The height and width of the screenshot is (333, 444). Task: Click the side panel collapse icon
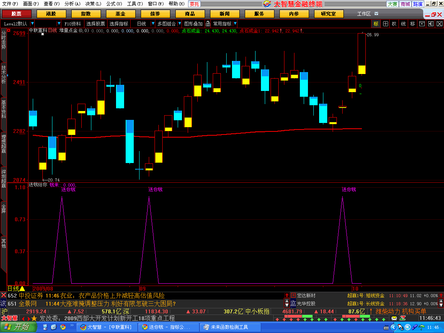tap(431, 24)
